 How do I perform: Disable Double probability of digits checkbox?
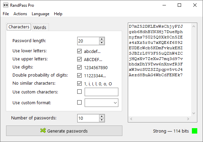click(x=79, y=75)
